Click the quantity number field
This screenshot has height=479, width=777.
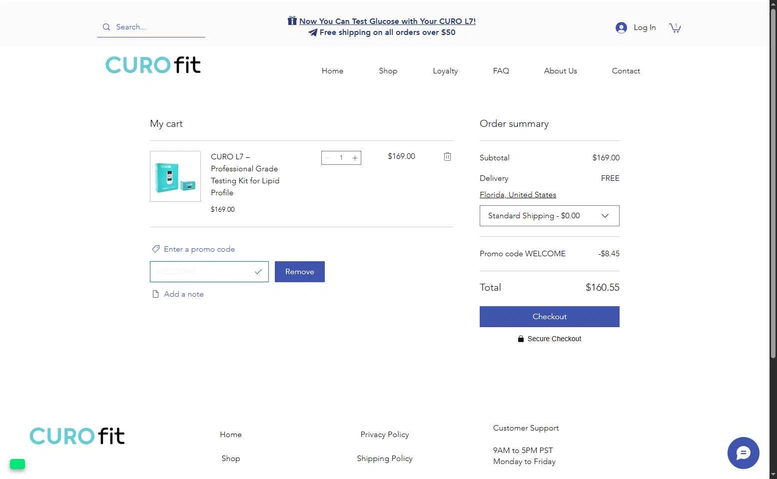pyautogui.click(x=341, y=158)
